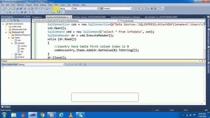Image resolution: width=210 pixels, height=118 pixels.
Task: Open the Solution Explorer side tab
Action: 209,38
